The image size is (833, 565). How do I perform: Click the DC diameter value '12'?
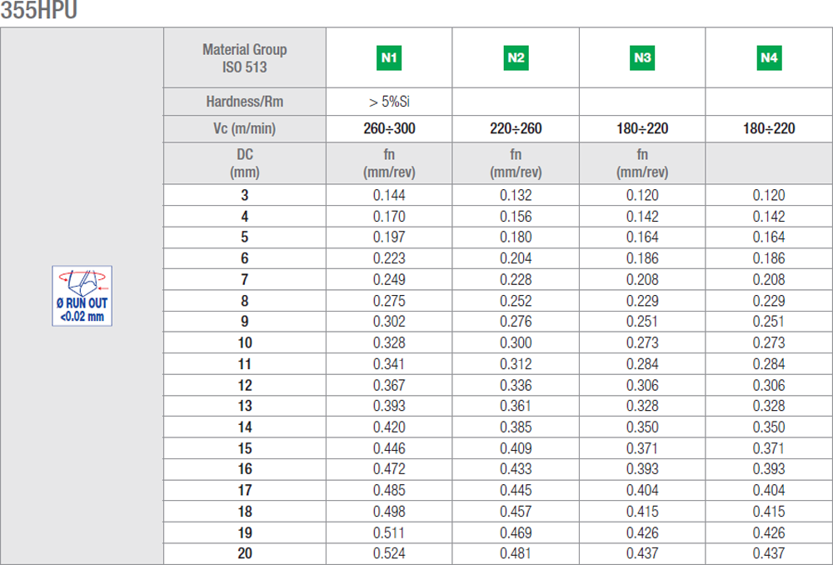pyautogui.click(x=244, y=385)
